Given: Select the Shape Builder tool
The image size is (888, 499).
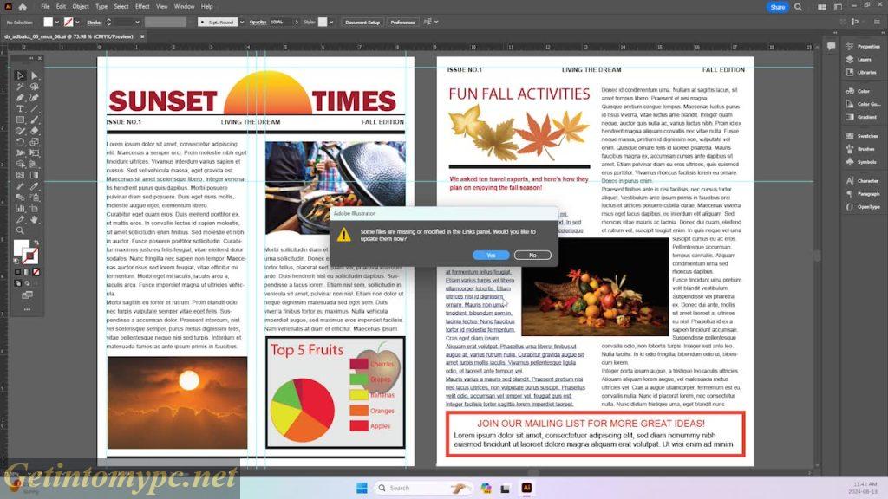Looking at the screenshot, I should [20, 164].
